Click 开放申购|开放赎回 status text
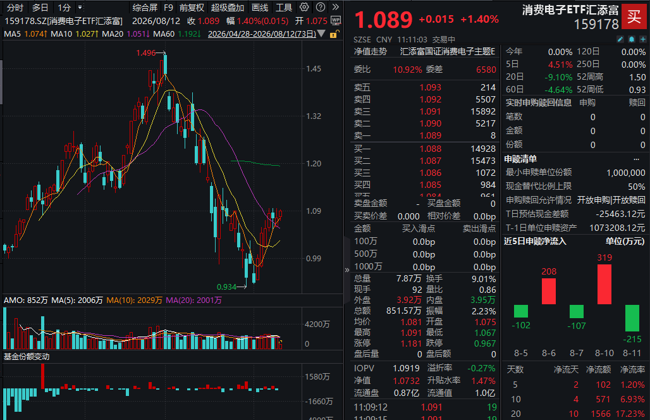The width and height of the screenshot is (650, 420). pyautogui.click(x=611, y=201)
